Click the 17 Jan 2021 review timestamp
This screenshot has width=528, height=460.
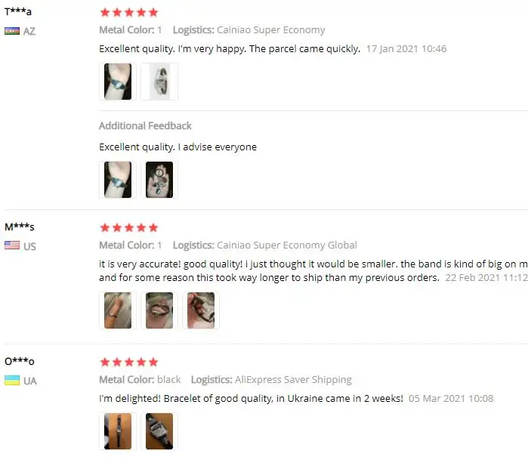click(406, 49)
